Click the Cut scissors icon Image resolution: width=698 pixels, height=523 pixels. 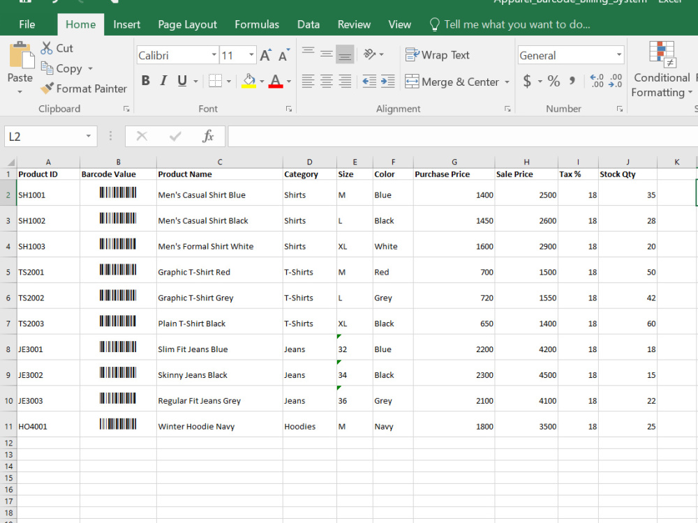(46, 48)
